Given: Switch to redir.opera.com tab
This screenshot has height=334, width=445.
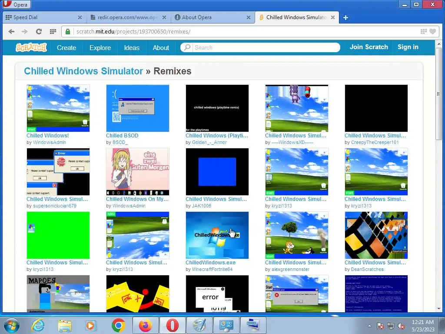Looking at the screenshot, I should [x=129, y=17].
